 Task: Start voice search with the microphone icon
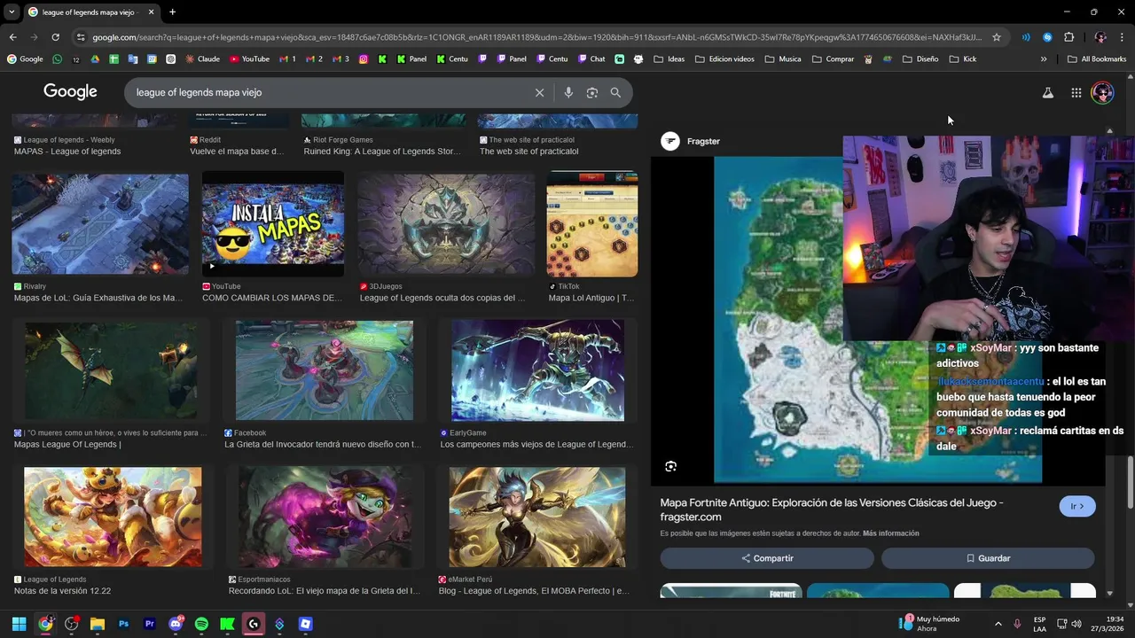click(568, 92)
